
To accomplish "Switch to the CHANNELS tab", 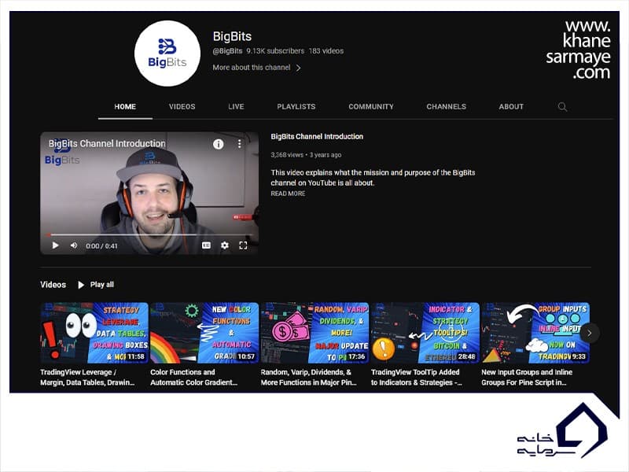I will click(x=446, y=107).
